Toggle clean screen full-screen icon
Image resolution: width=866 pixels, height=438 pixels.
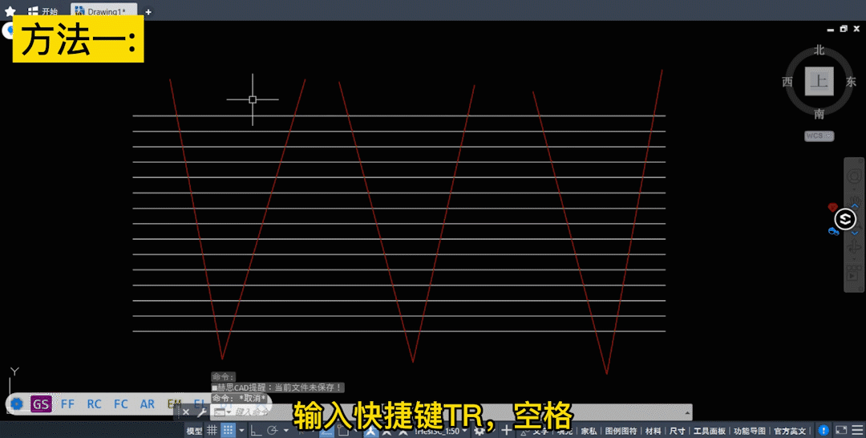point(841,430)
